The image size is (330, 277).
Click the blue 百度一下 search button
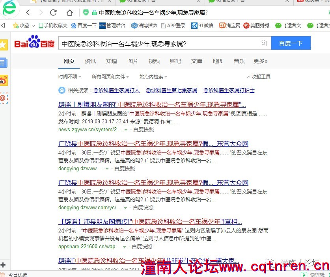[x=291, y=43]
